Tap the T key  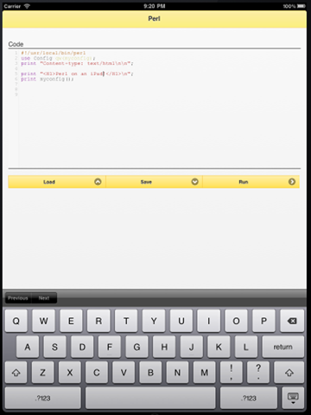(x=126, y=321)
